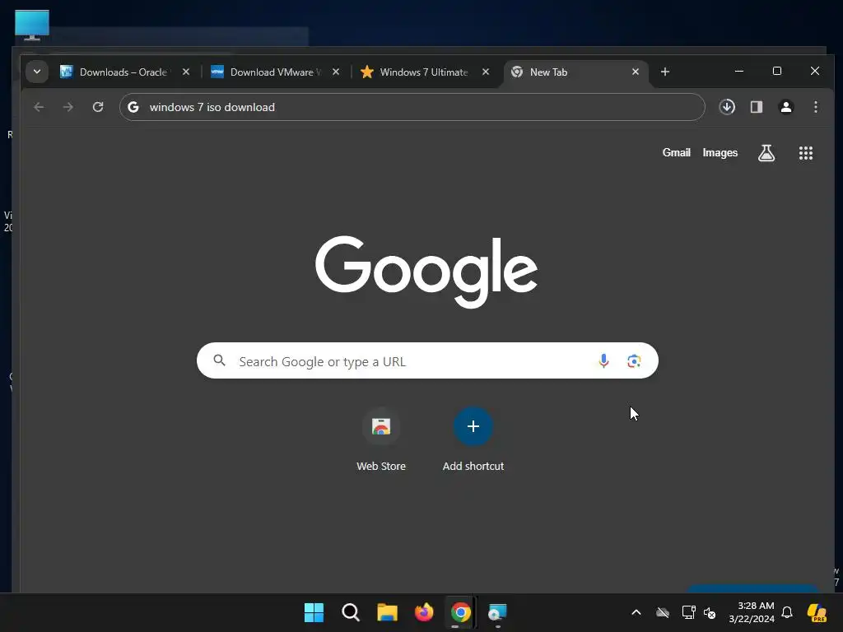843x632 pixels.
Task: Go forward with the forward arrow
Action: click(68, 107)
